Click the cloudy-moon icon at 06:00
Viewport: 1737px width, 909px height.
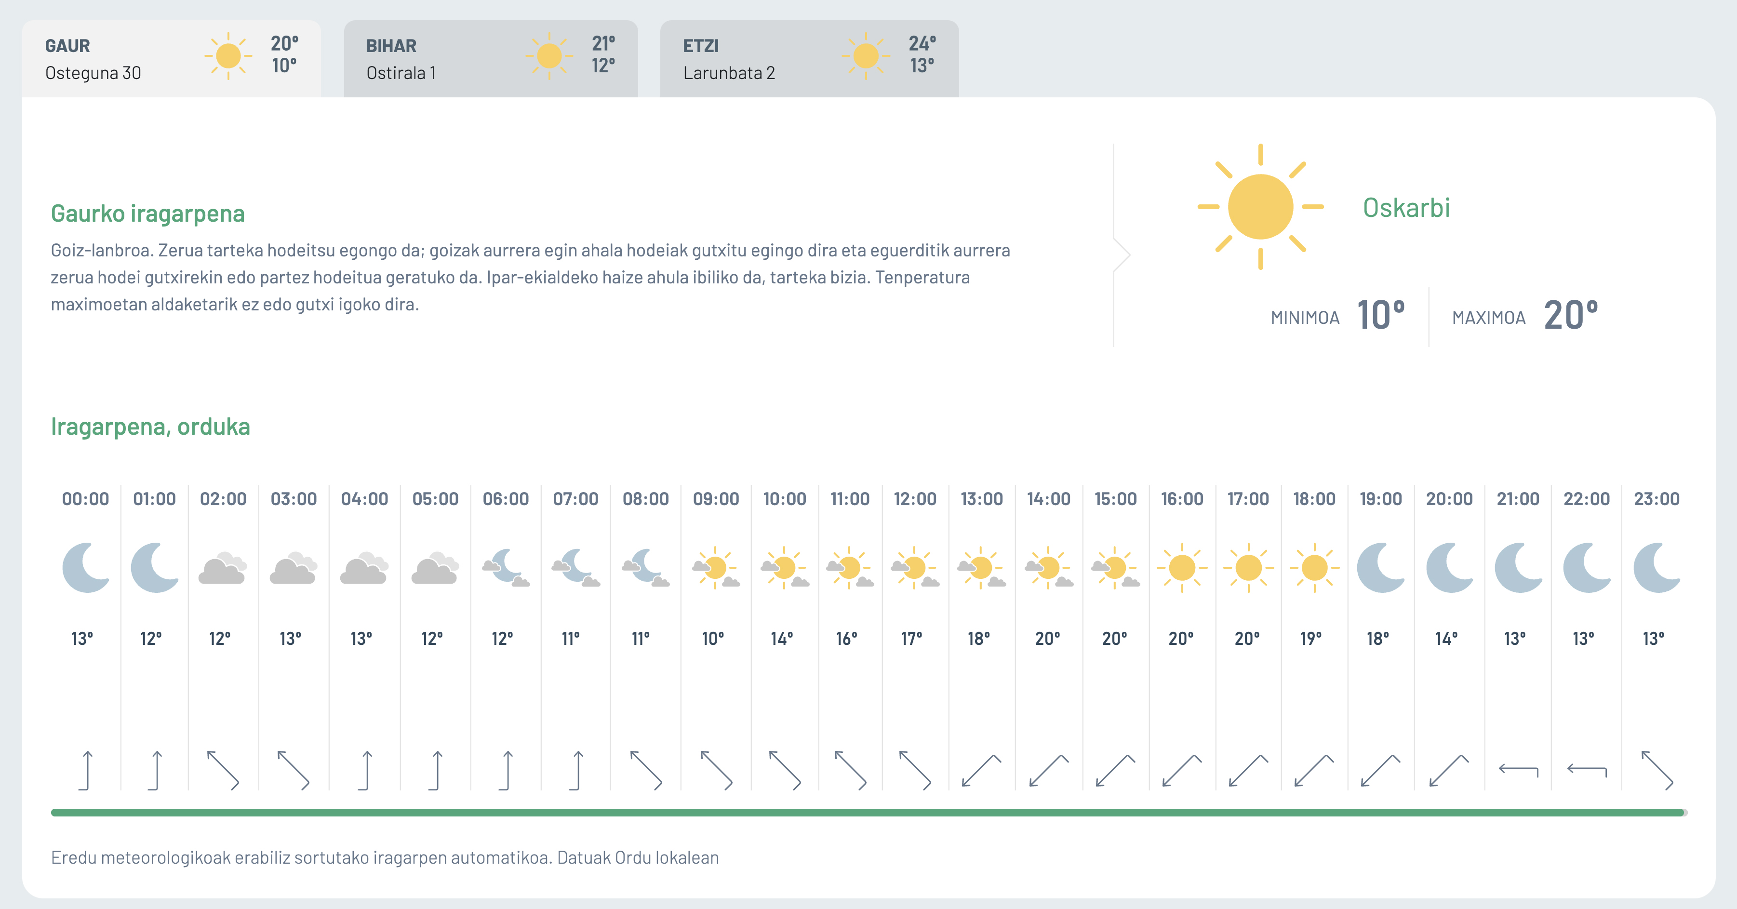[506, 568]
